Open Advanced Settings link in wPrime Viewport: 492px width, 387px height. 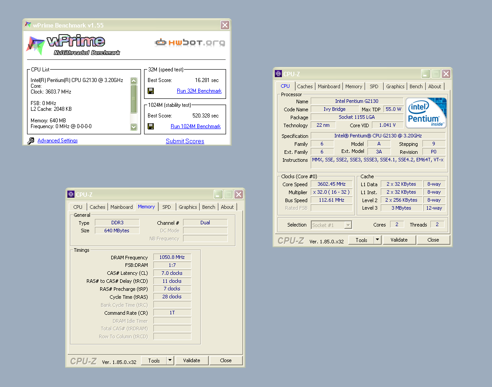58,141
